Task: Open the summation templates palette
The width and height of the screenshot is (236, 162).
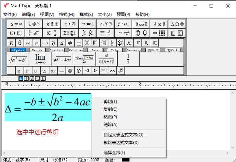Action: coord(70,33)
